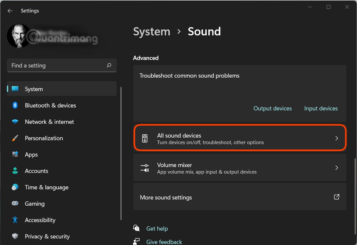Click the Network & internet Wi-Fi icon
The image size is (357, 245).
(15, 122)
